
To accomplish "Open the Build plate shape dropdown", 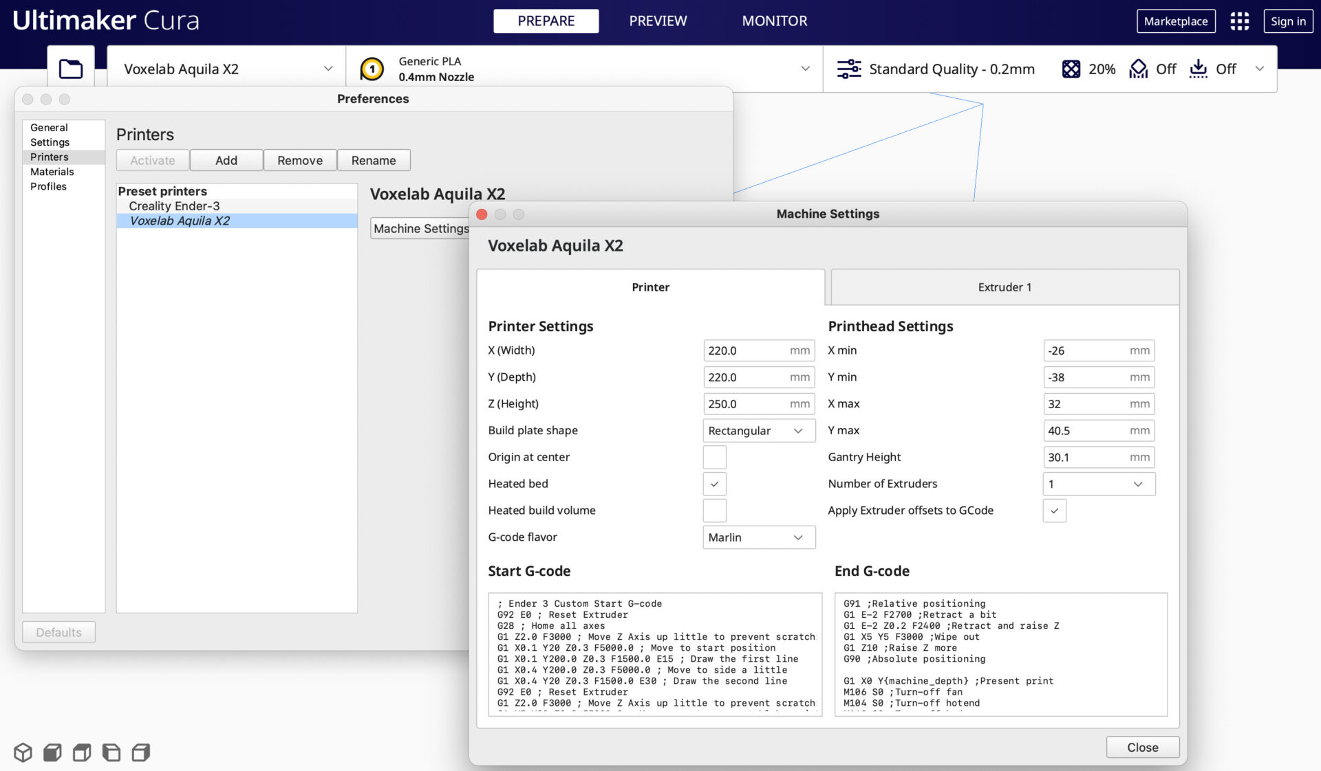I will 758,431.
